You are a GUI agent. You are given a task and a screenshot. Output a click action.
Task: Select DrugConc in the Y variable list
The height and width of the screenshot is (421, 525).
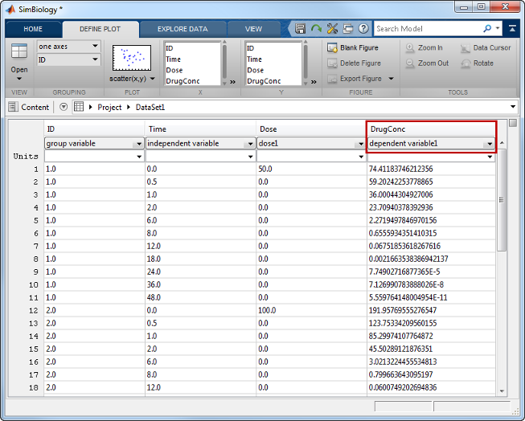pos(262,81)
